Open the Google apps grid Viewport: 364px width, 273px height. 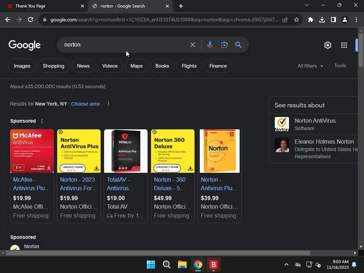coord(344,45)
